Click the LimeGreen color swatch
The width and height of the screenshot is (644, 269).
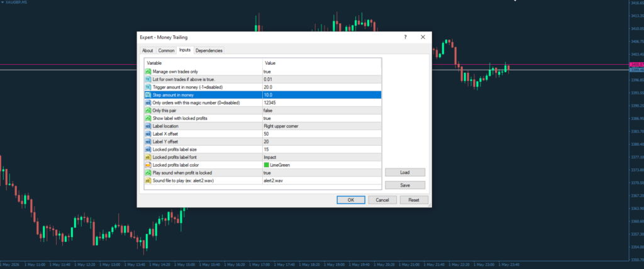266,165
